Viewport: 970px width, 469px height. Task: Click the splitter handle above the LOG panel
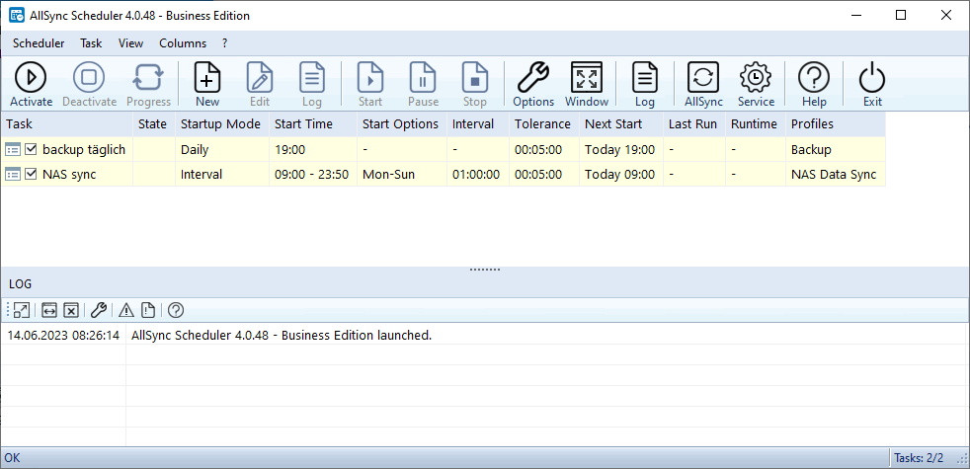pyautogui.click(x=485, y=270)
